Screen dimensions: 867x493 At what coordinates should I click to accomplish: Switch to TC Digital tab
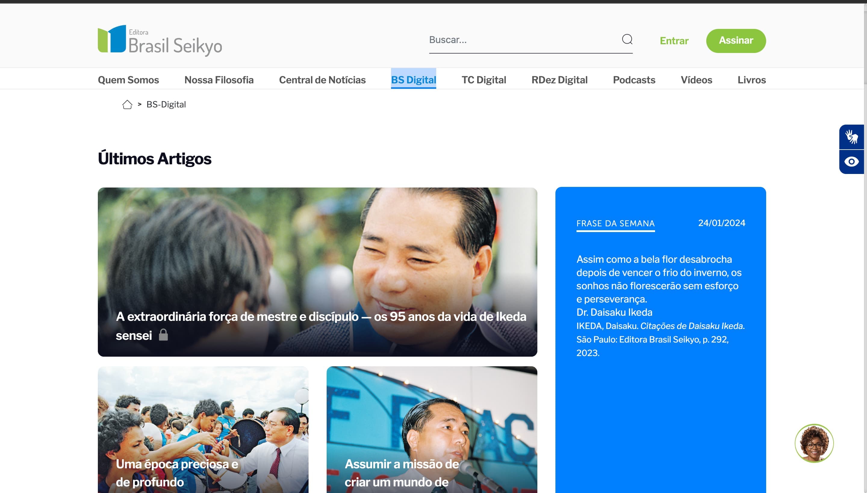483,80
